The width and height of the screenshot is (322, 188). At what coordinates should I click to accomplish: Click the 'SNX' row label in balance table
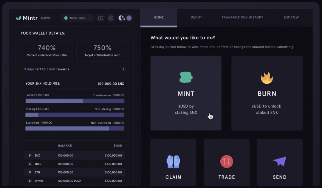(37, 155)
